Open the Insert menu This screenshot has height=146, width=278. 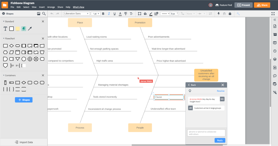[42, 7]
